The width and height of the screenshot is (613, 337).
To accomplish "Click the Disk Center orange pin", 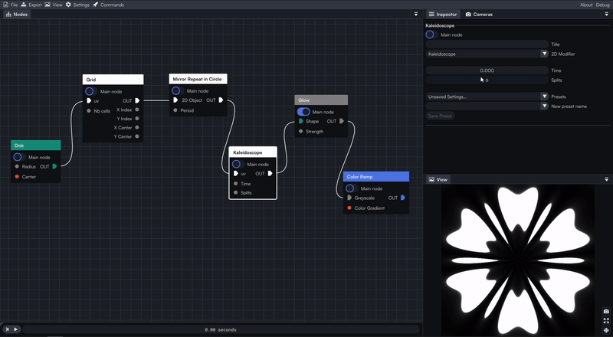I will (17, 177).
